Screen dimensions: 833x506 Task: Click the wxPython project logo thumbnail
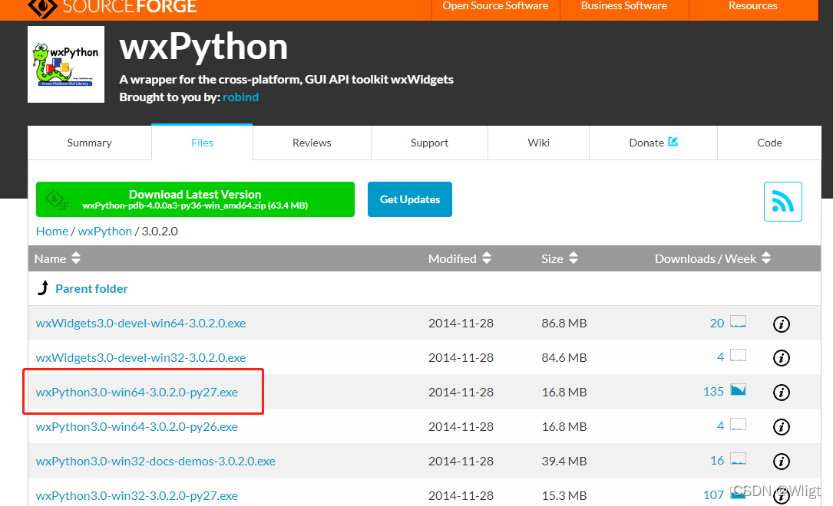pos(66,64)
